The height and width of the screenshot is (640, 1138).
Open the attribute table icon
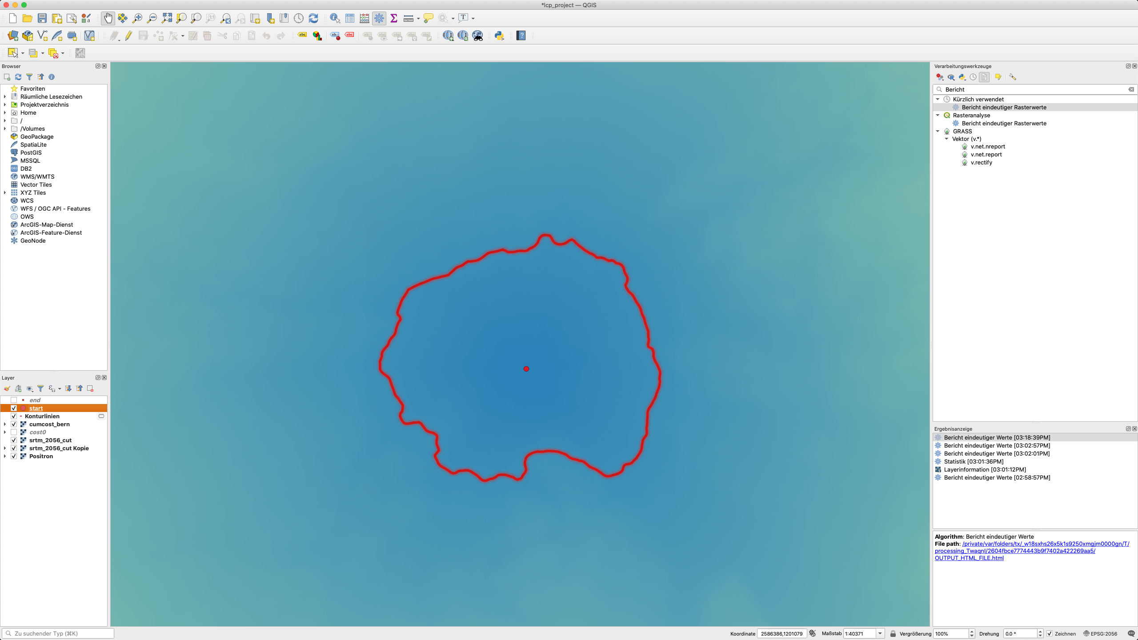pos(350,18)
